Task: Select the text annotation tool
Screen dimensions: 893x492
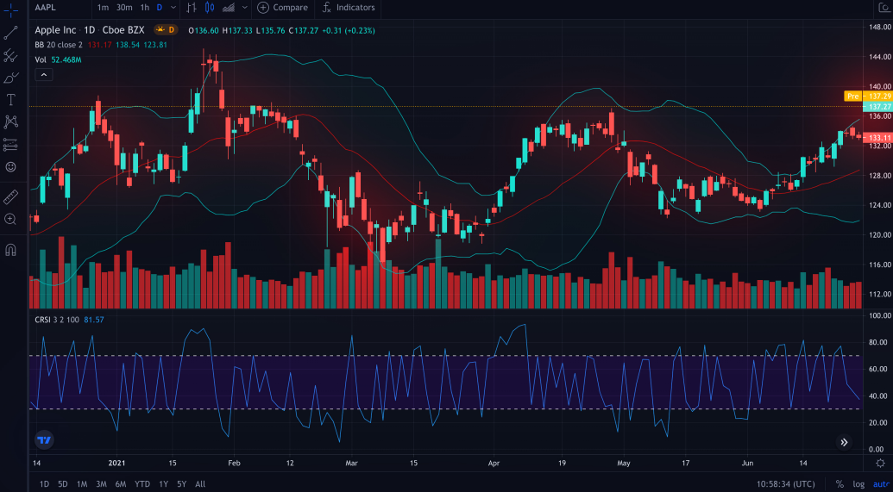Action: (x=11, y=100)
